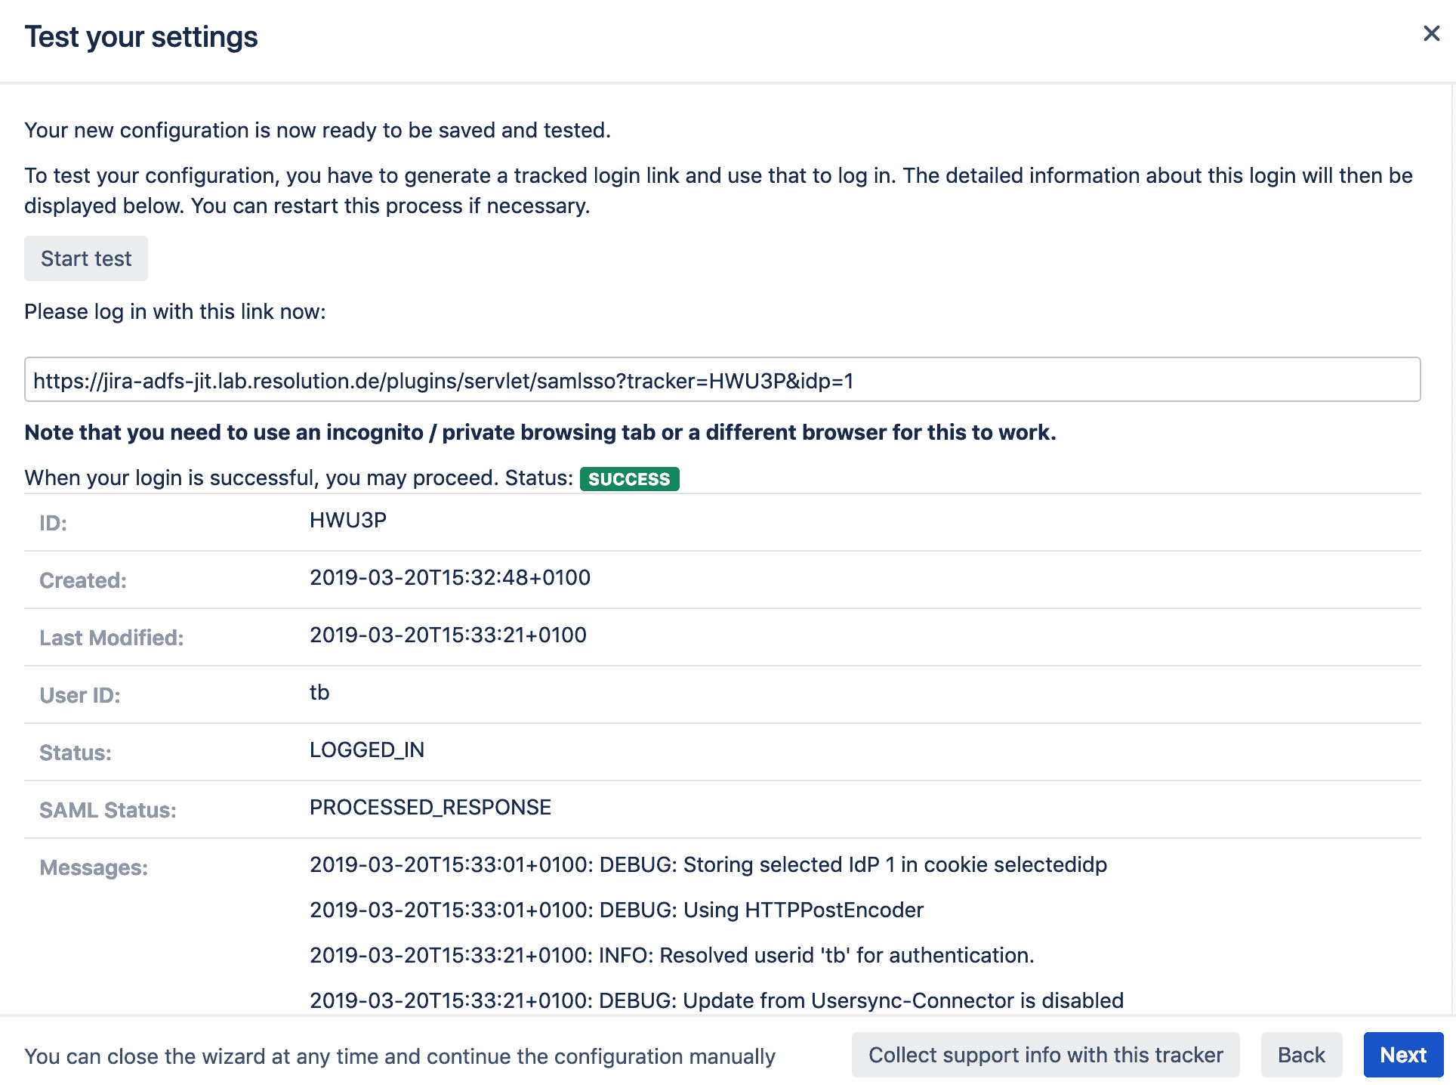Click the Next button

[1403, 1054]
